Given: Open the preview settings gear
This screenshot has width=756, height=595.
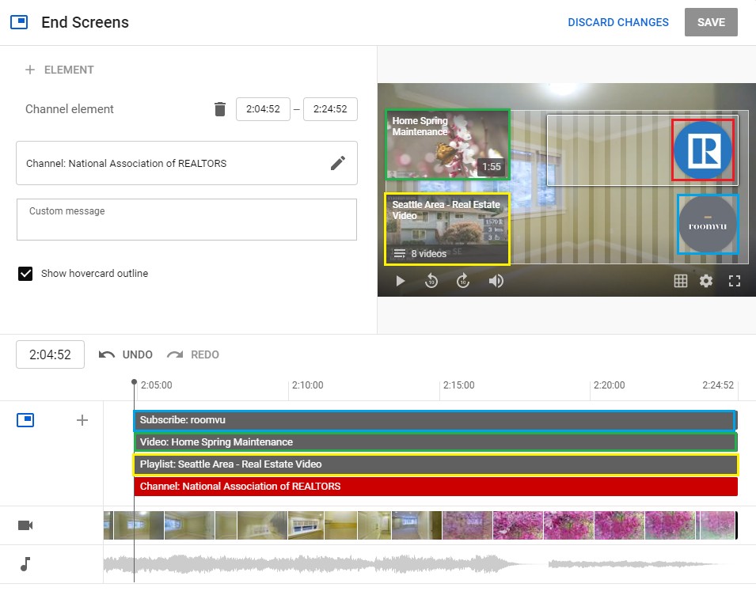Looking at the screenshot, I should pyautogui.click(x=706, y=281).
